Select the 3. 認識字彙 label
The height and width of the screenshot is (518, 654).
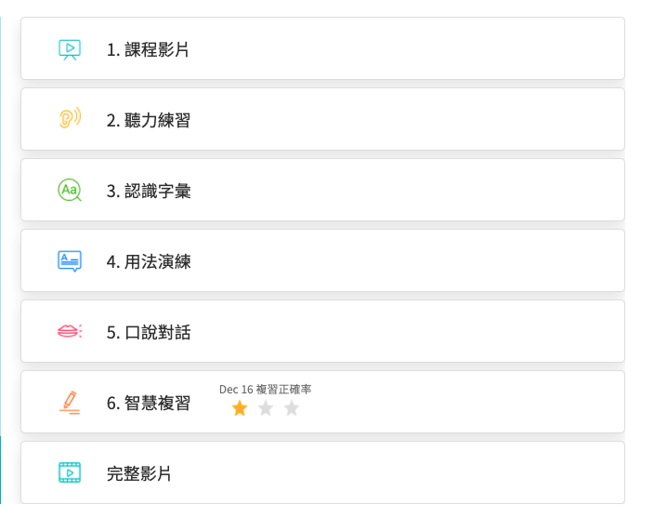148,191
